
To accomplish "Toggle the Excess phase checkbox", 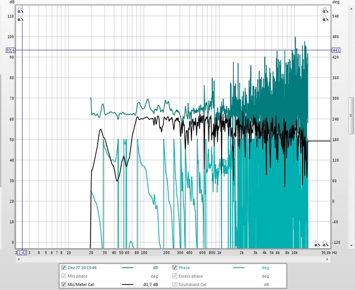I will 175,276.
